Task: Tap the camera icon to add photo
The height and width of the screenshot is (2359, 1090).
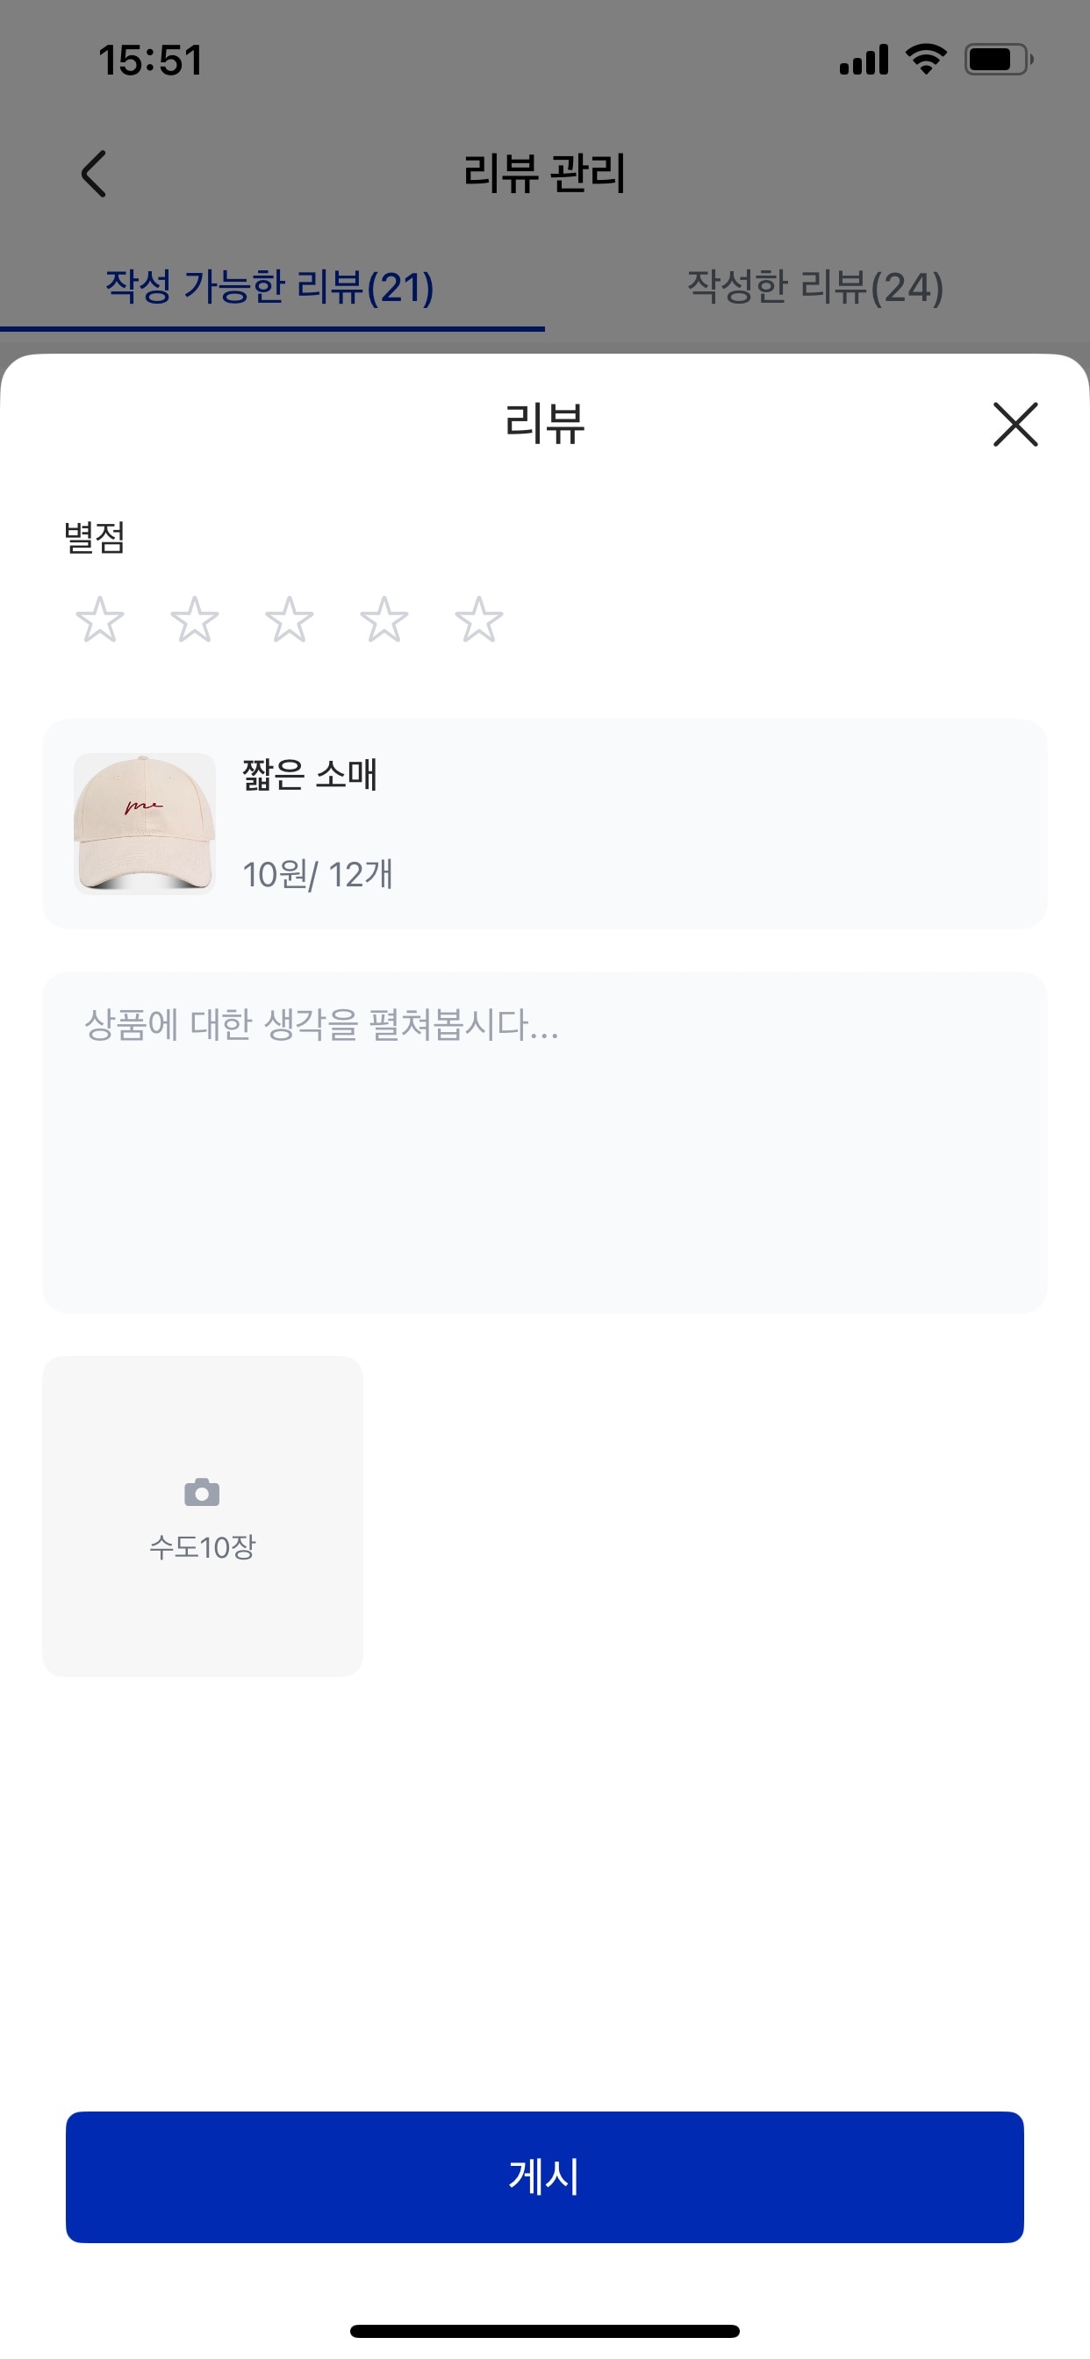Action: tap(203, 1493)
